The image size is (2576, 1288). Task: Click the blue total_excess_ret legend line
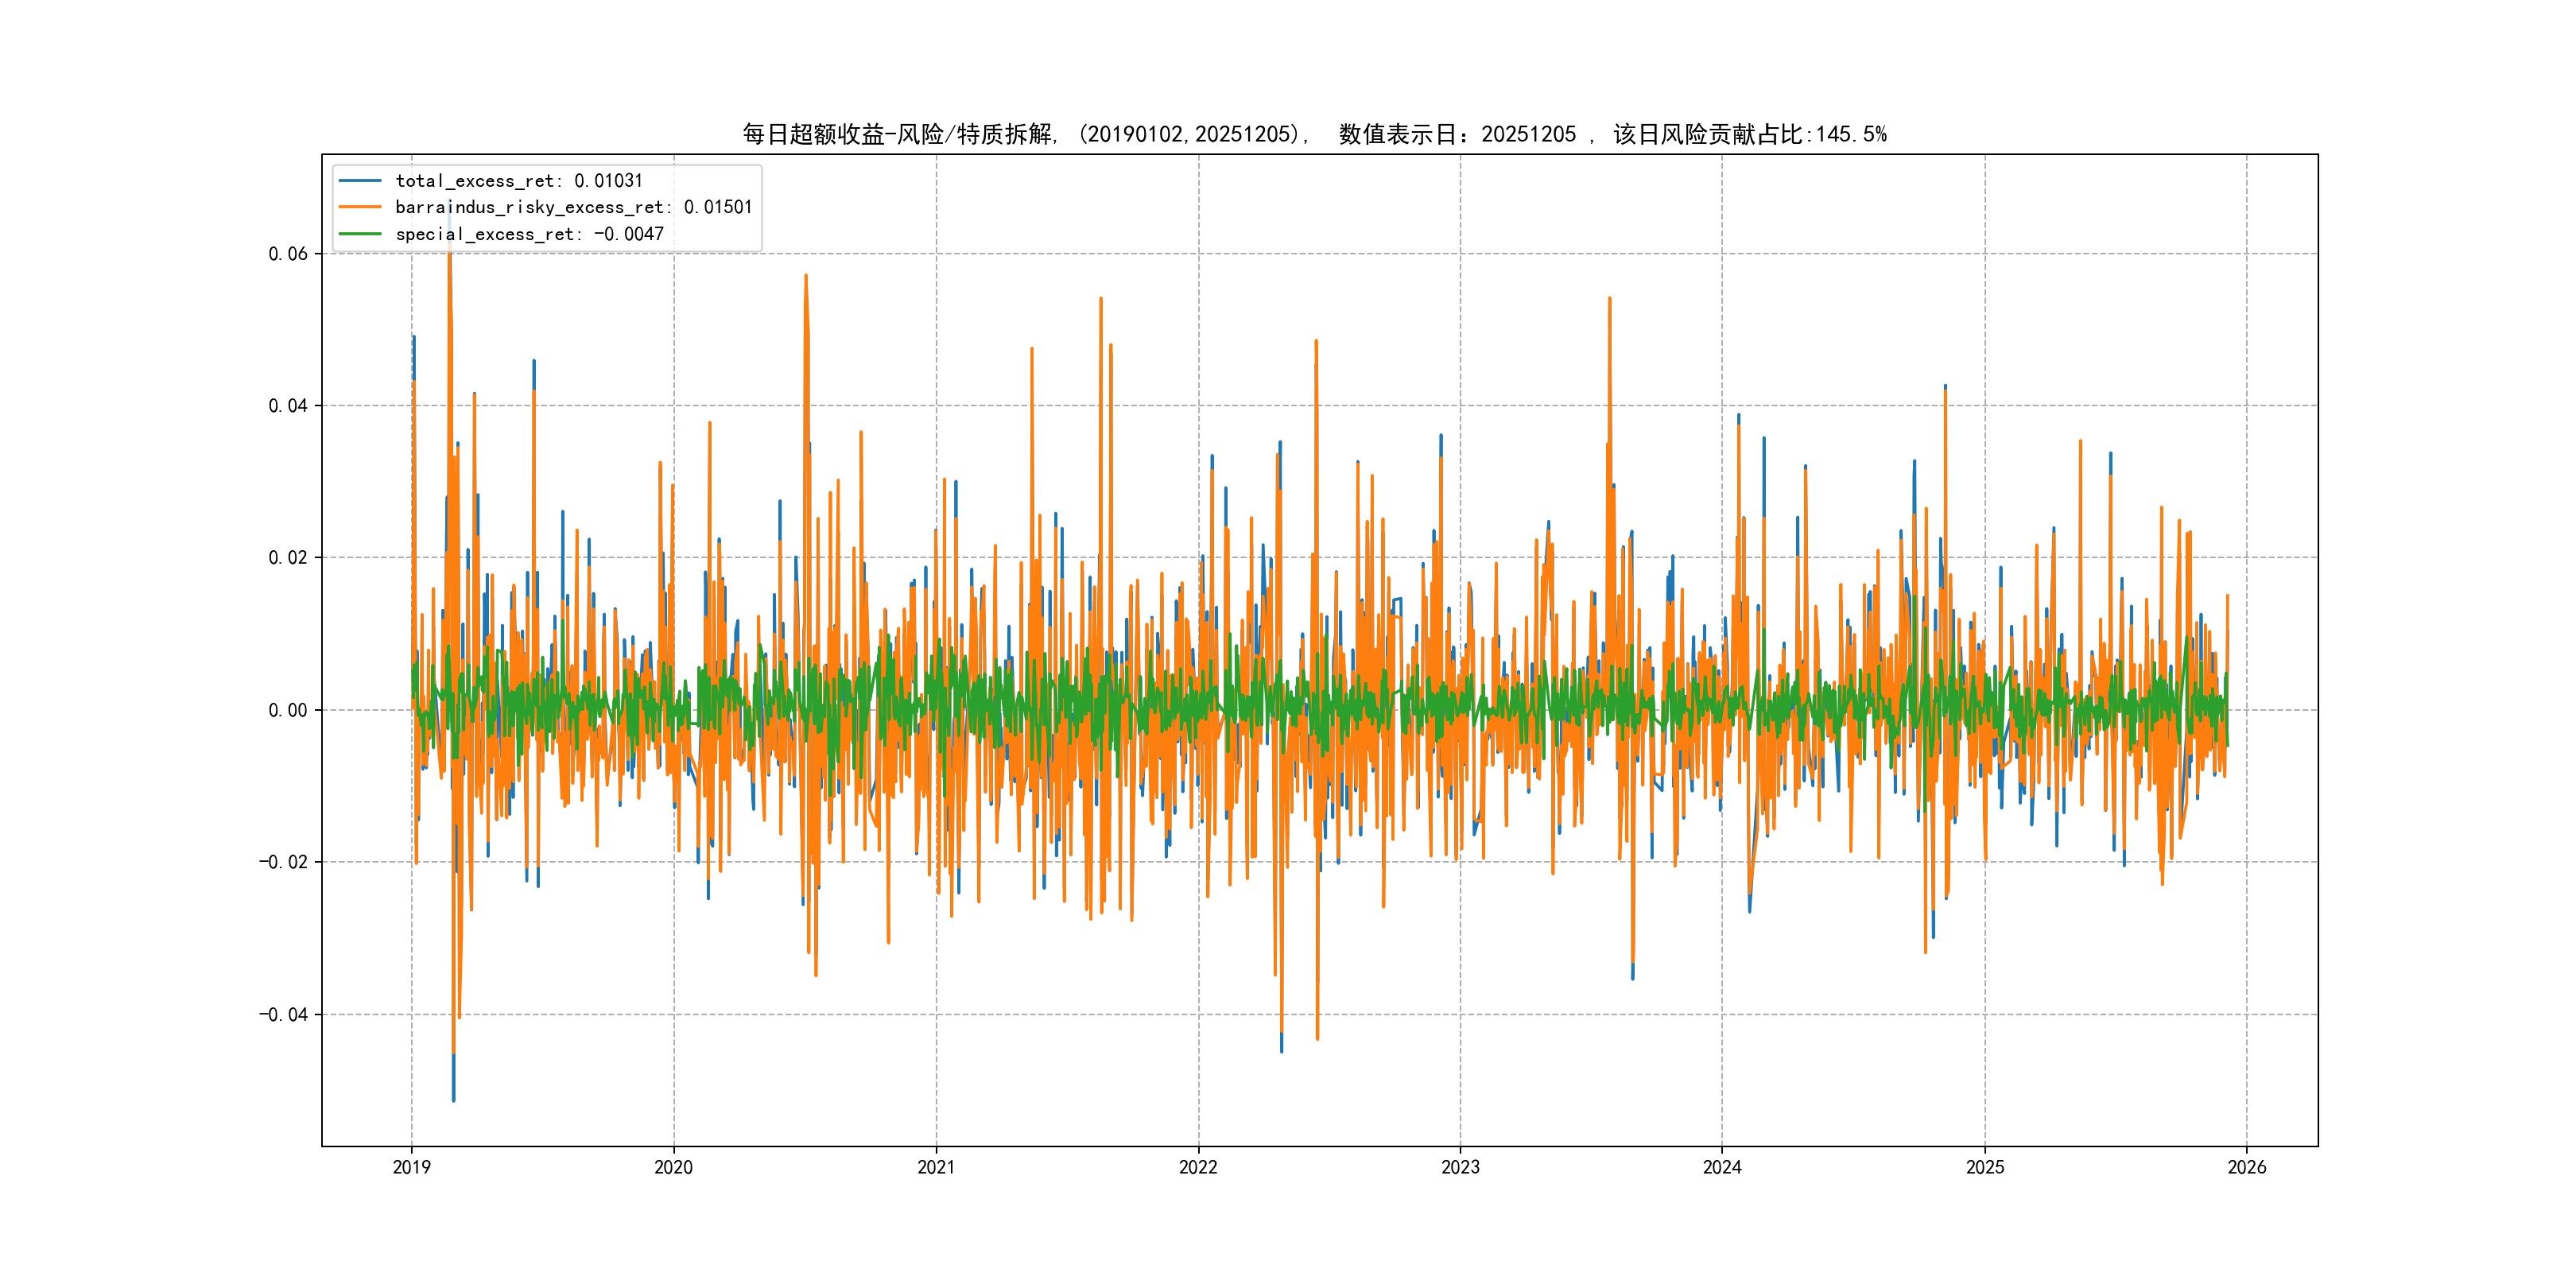click(360, 181)
